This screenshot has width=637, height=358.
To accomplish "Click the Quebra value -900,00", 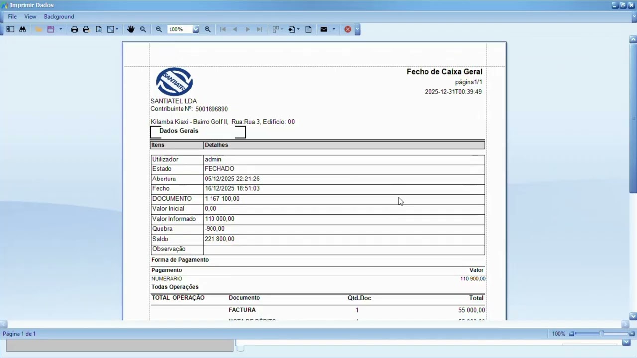I will [214, 229].
